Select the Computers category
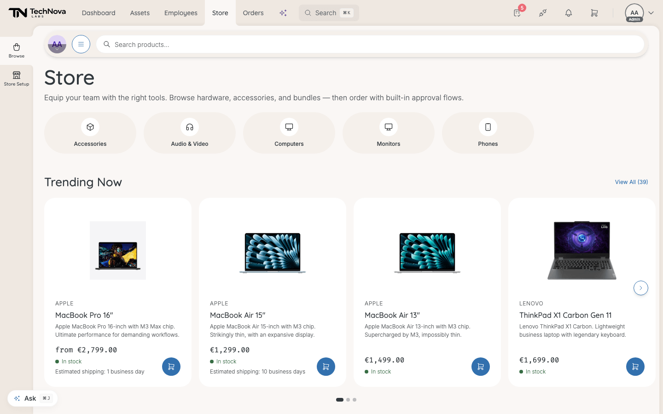This screenshot has height=414, width=663. [x=289, y=133]
